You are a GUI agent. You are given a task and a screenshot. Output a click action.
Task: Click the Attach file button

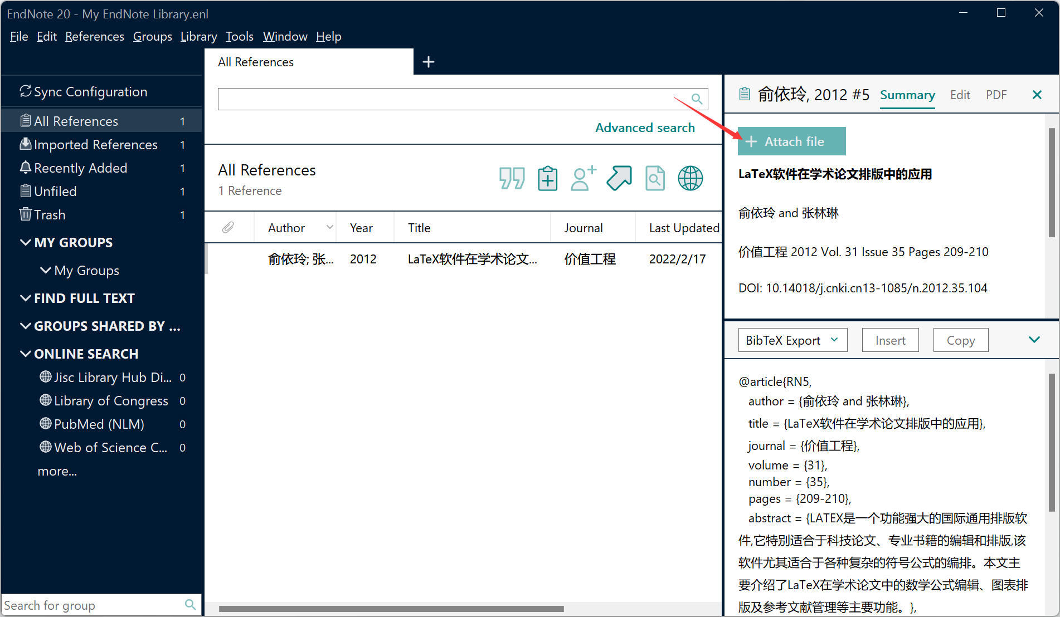(792, 141)
